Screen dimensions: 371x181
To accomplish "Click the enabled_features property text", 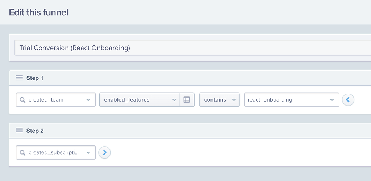I will (x=126, y=100).
